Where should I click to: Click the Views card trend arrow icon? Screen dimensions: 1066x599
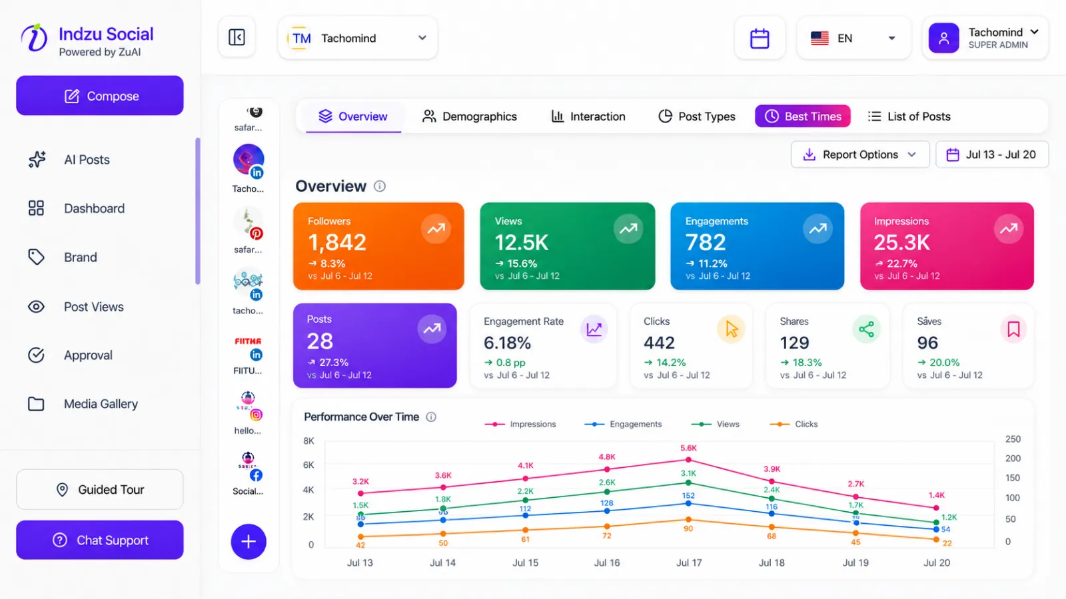coord(628,229)
